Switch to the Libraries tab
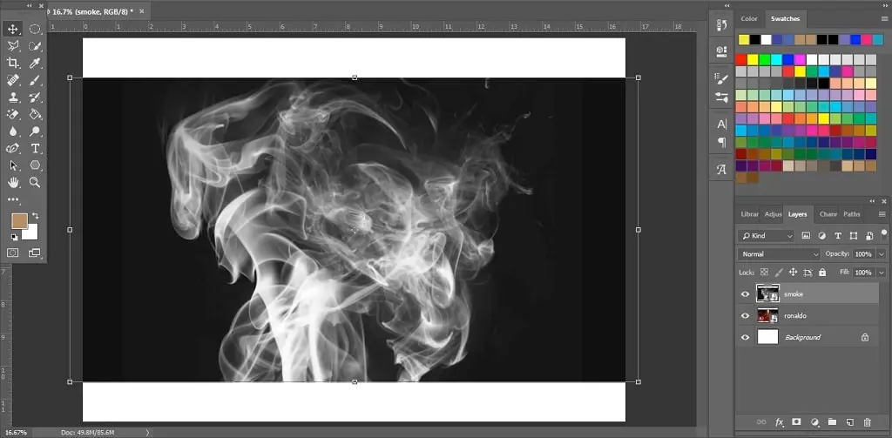892x438 pixels. tap(749, 214)
